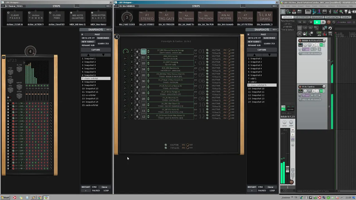Open latch automation mode on Bidule track

point(306,49)
